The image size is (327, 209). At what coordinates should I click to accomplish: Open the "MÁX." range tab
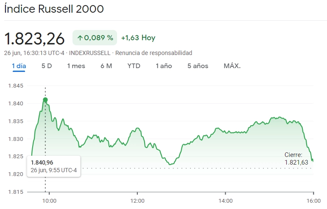[232, 66]
